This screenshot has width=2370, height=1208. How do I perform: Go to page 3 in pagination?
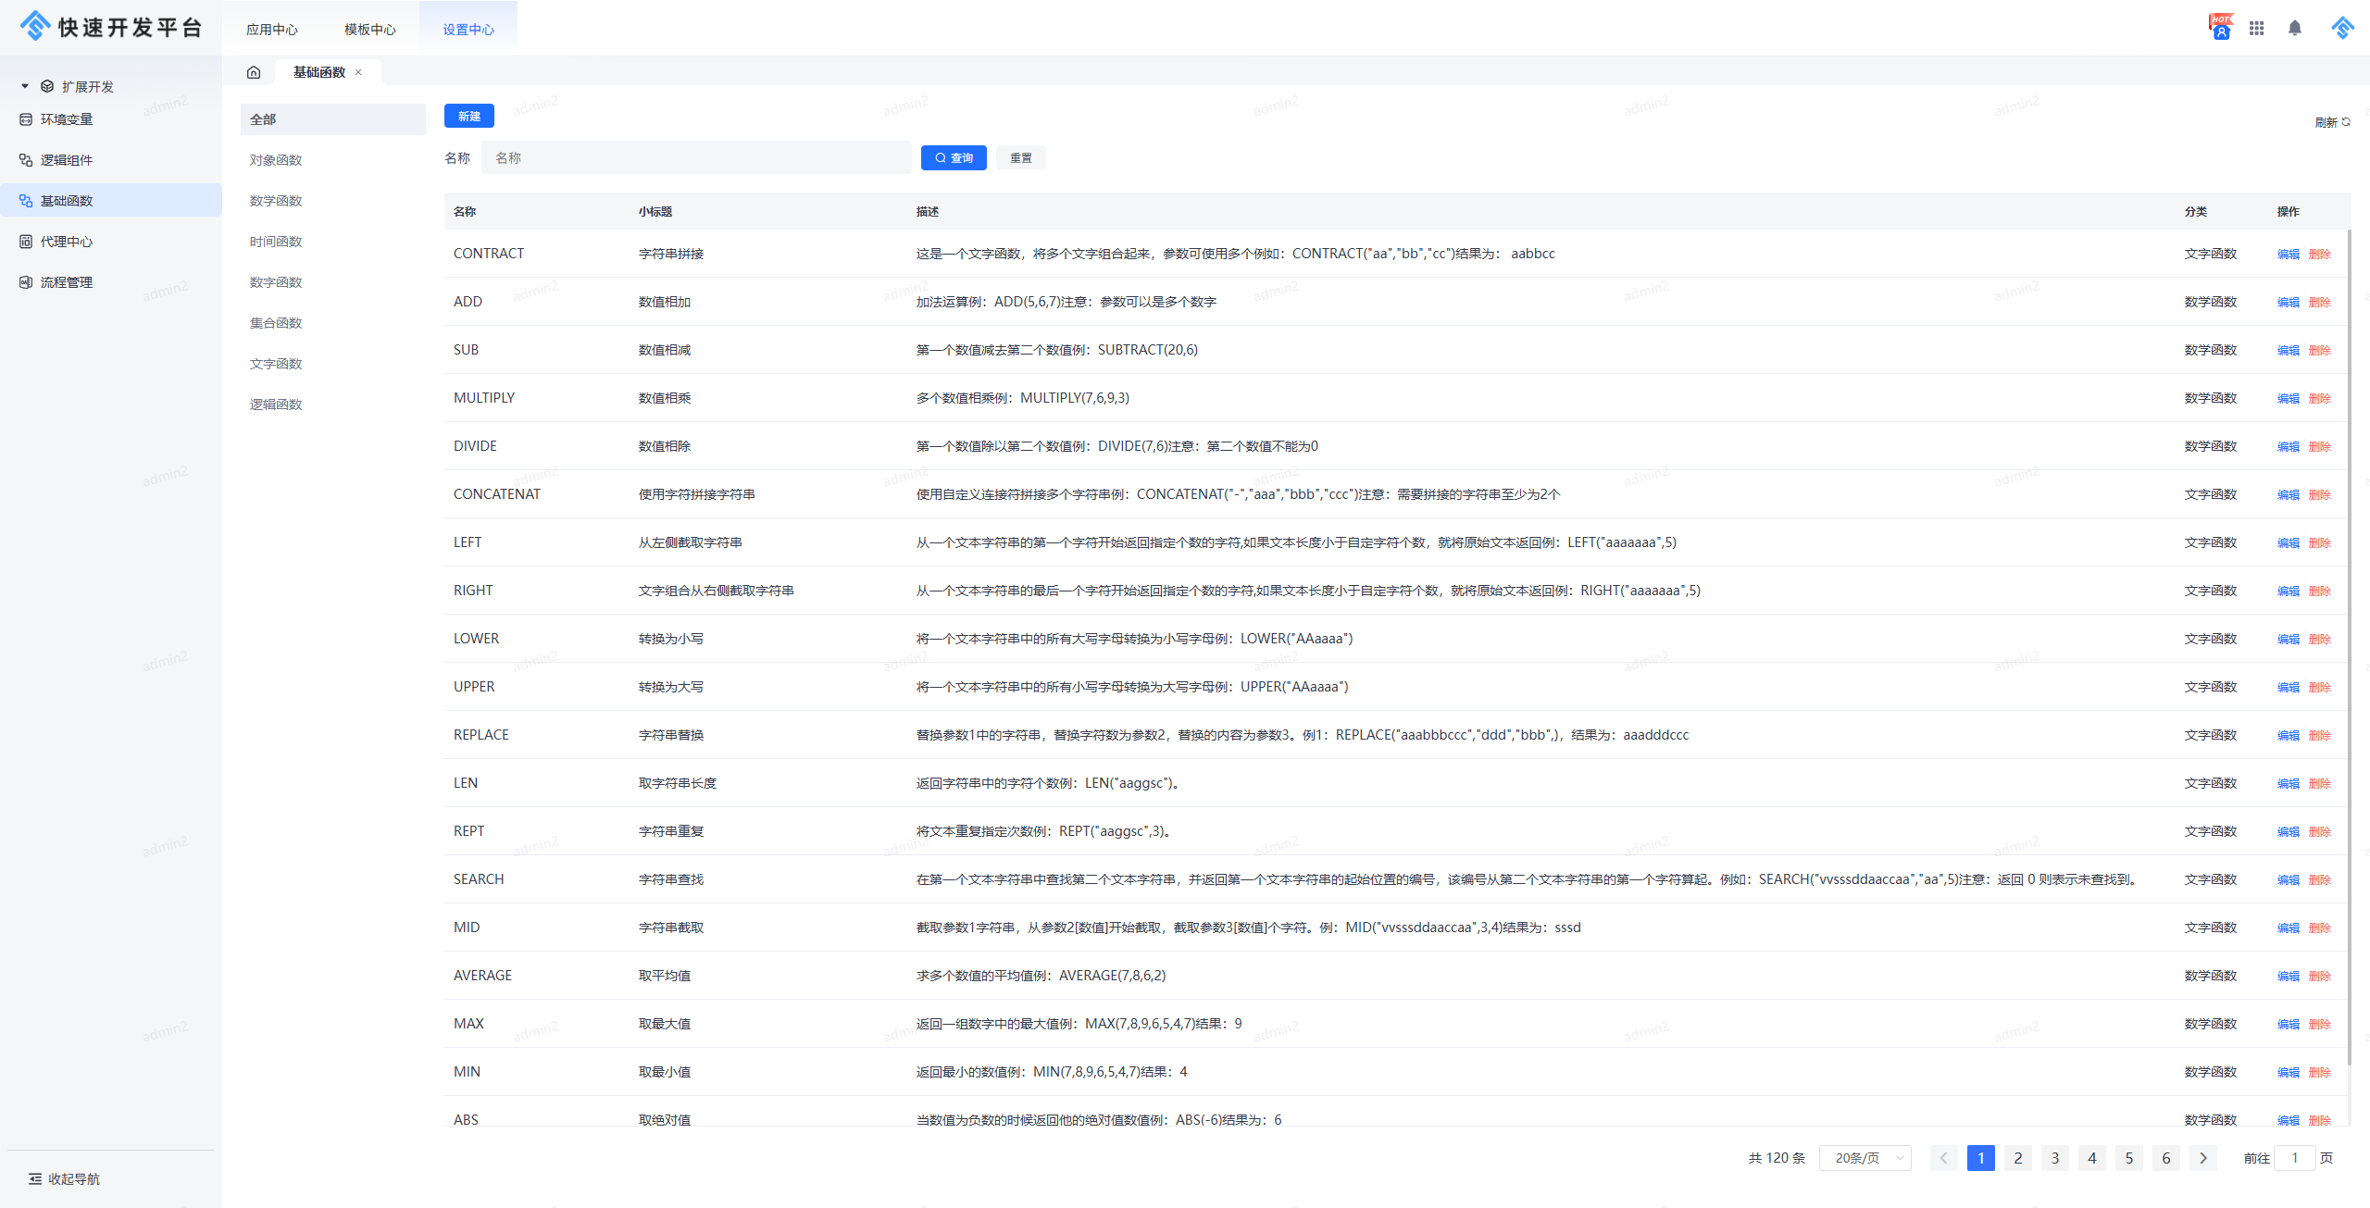pyautogui.click(x=2054, y=1158)
